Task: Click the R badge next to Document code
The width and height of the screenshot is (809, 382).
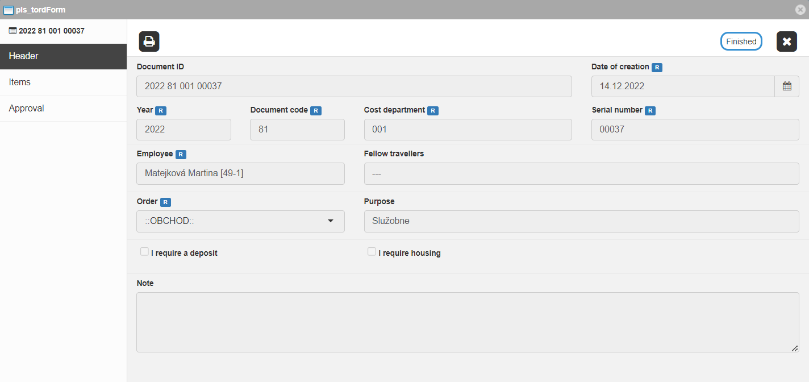Action: point(316,111)
